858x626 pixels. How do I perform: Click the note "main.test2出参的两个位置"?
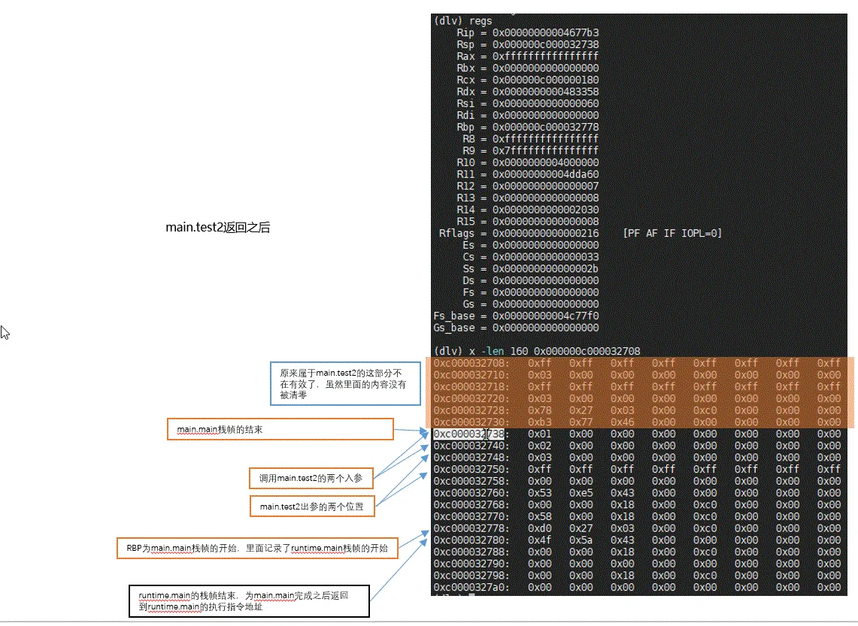tap(312, 507)
